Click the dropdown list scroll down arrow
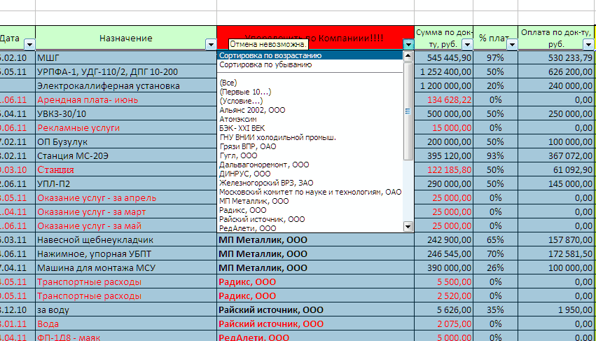Image resolution: width=596 pixels, height=341 pixels. [408, 227]
